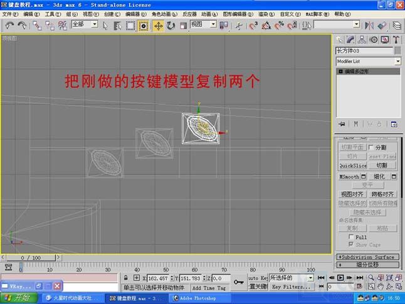The image size is (405, 304).
Task: Click the Undo arrow in the toolbar
Action: [9, 25]
